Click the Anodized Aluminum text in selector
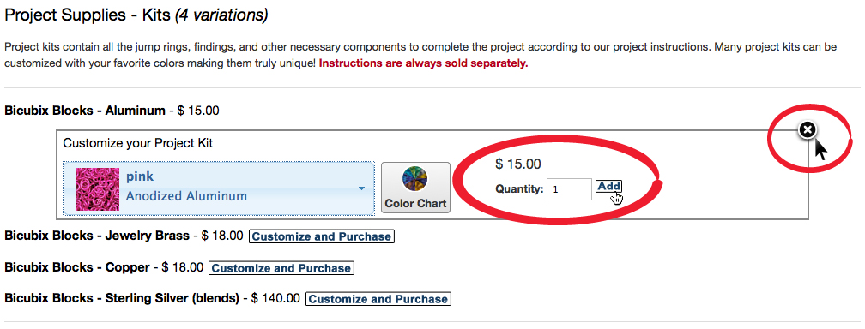This screenshot has width=865, height=329. 186,196
